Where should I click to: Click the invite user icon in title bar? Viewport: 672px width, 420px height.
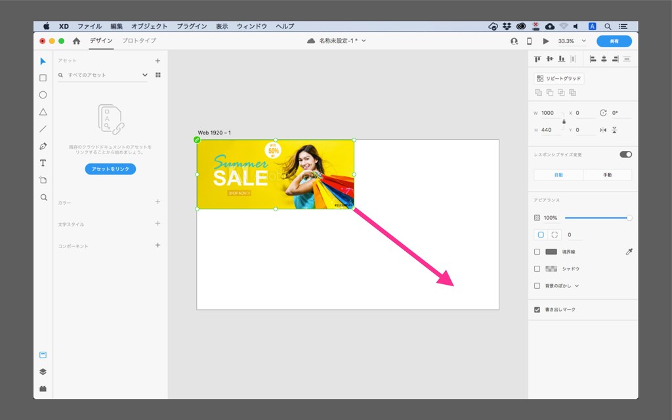click(x=514, y=41)
